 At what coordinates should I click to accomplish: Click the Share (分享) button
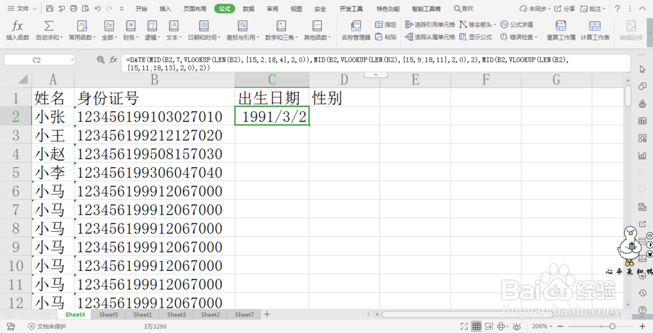coord(565,8)
